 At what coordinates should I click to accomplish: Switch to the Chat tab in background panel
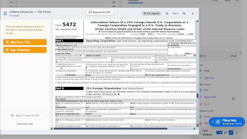(233, 56)
